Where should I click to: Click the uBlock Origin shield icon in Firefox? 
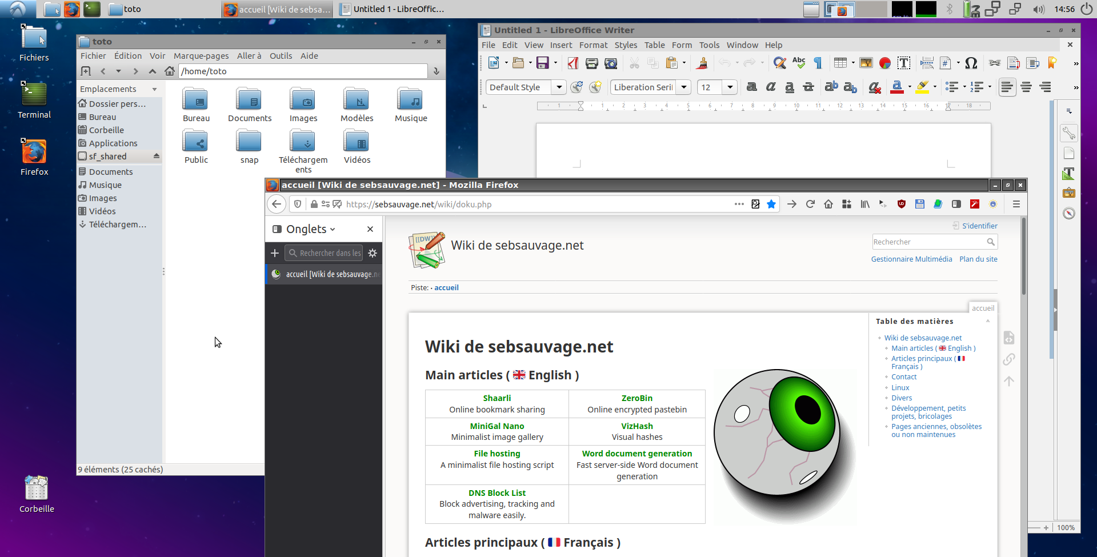click(901, 204)
